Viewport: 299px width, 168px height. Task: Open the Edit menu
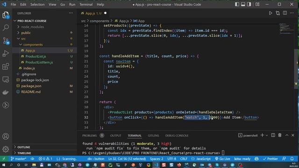pyautogui.click(x=23, y=4)
